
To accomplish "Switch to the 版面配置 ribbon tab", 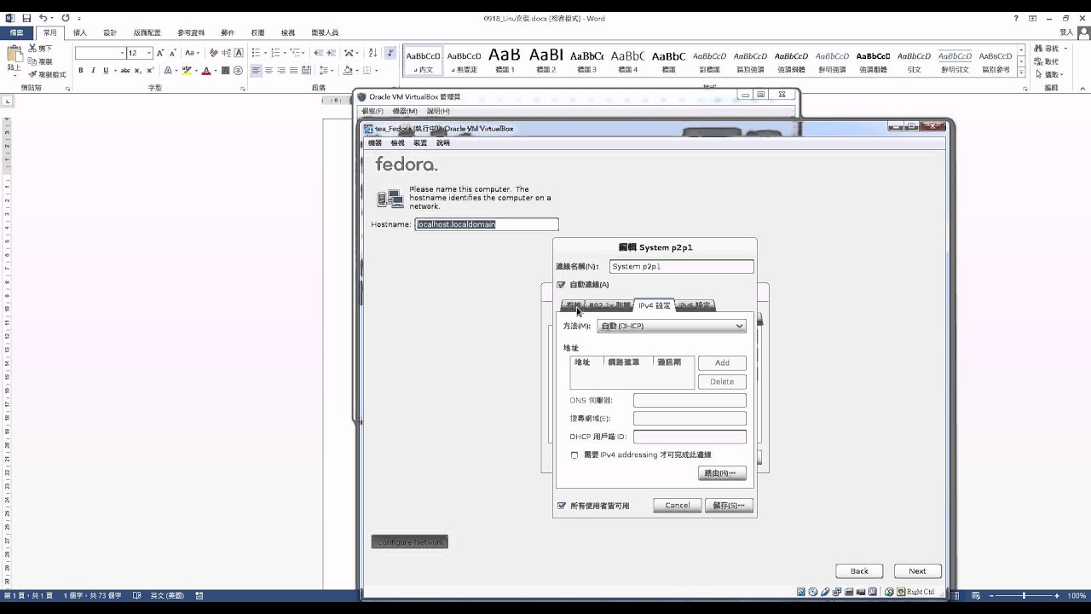I will [147, 32].
